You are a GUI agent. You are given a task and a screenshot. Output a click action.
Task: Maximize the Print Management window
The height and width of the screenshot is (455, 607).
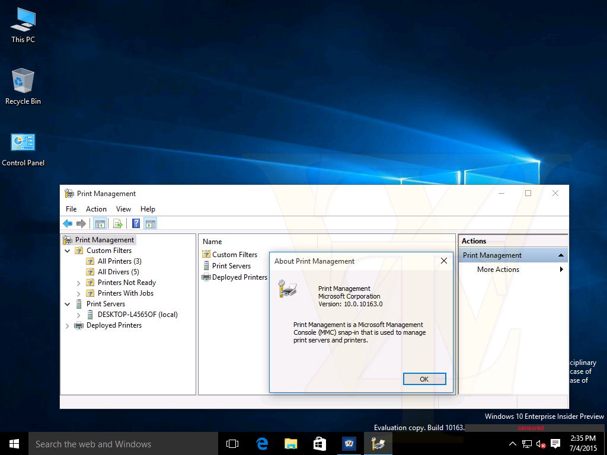pyautogui.click(x=528, y=193)
